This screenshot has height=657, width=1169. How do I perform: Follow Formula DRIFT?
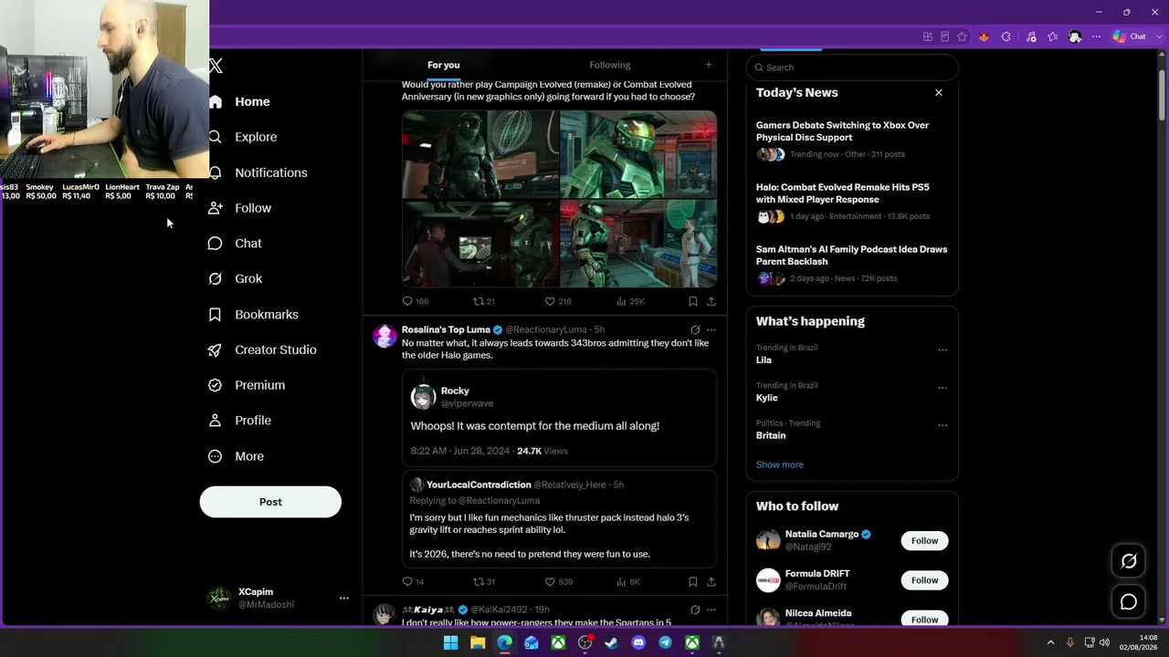pos(924,580)
